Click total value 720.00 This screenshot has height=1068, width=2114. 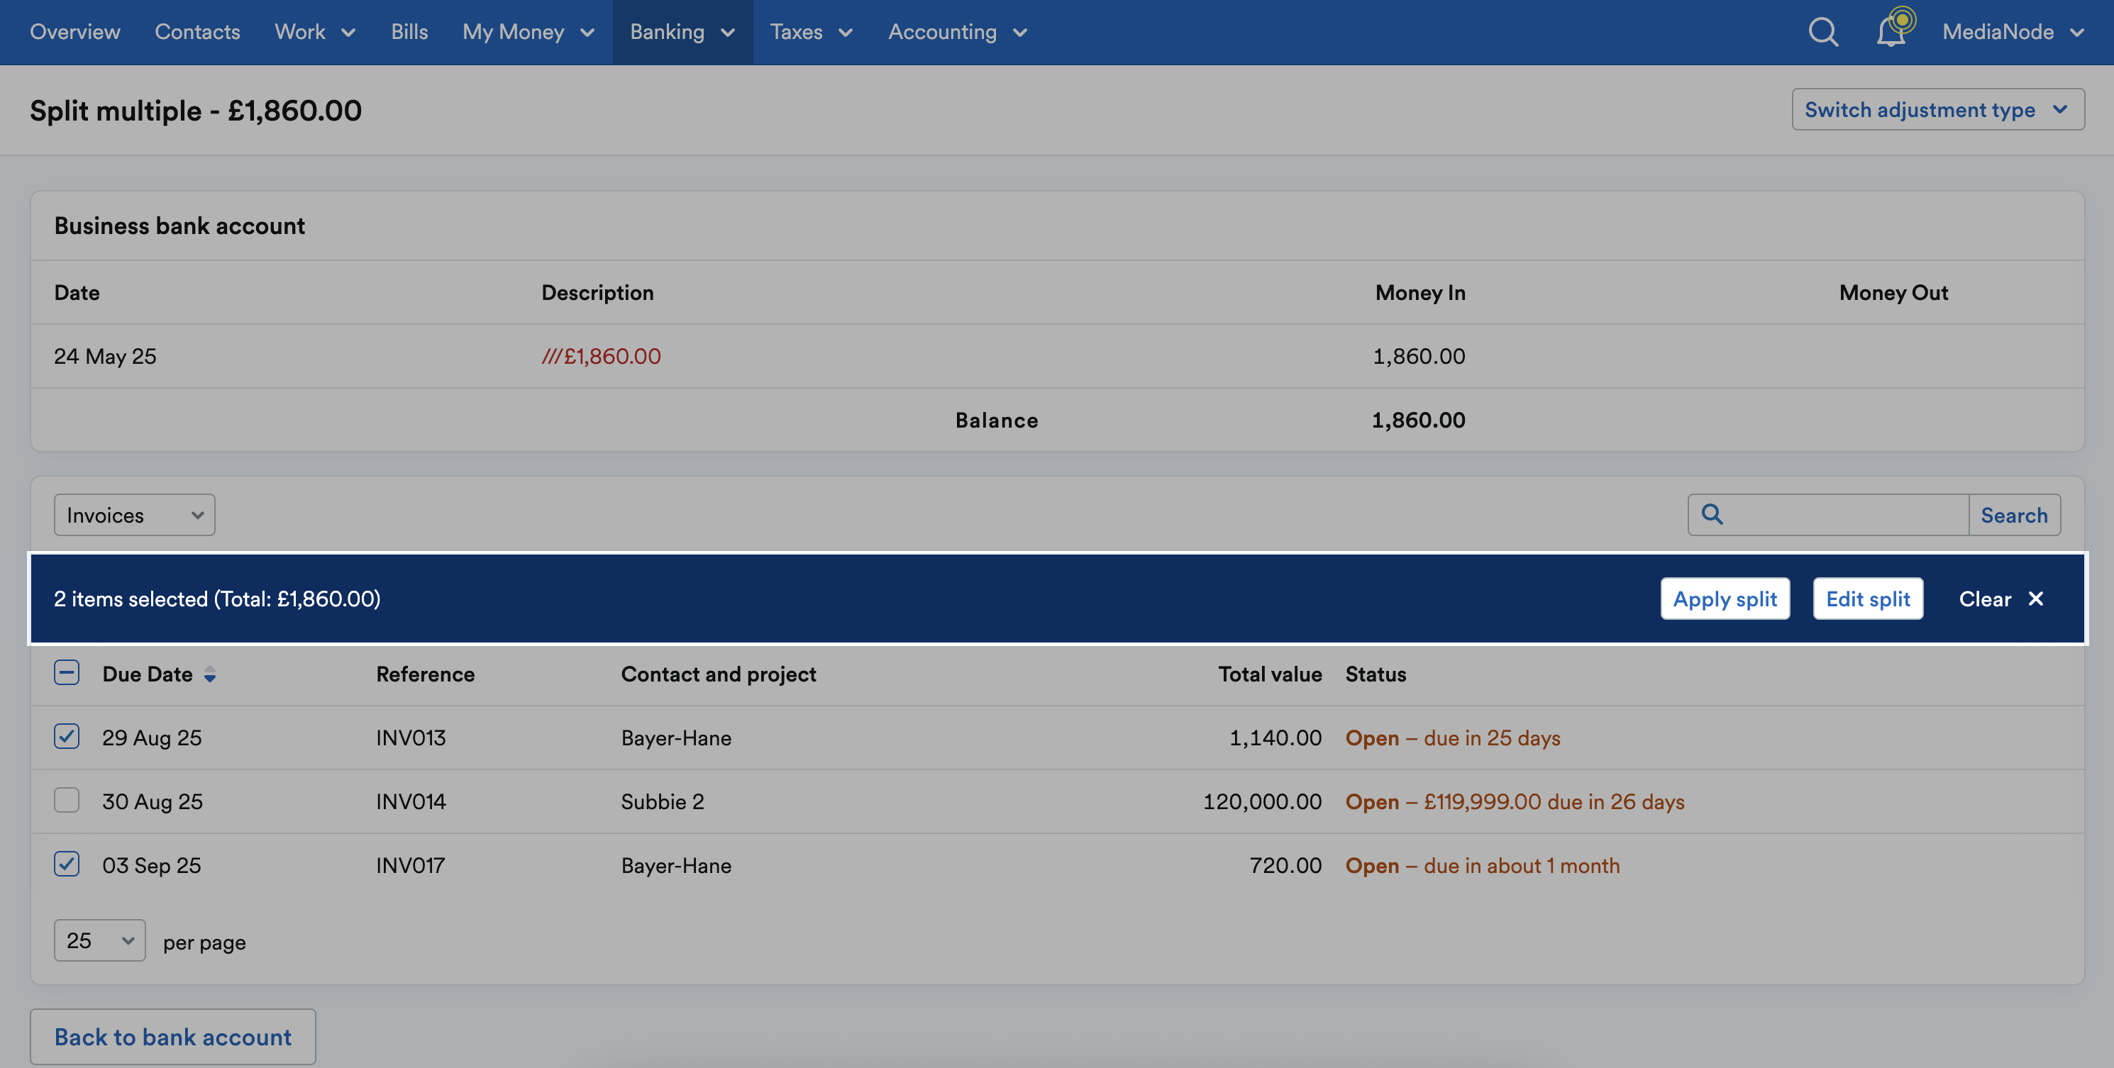pos(1285,866)
